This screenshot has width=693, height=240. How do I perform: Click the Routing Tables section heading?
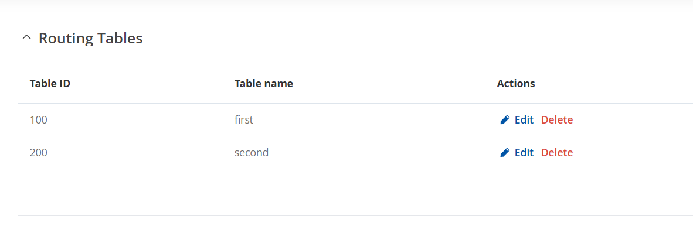[91, 39]
